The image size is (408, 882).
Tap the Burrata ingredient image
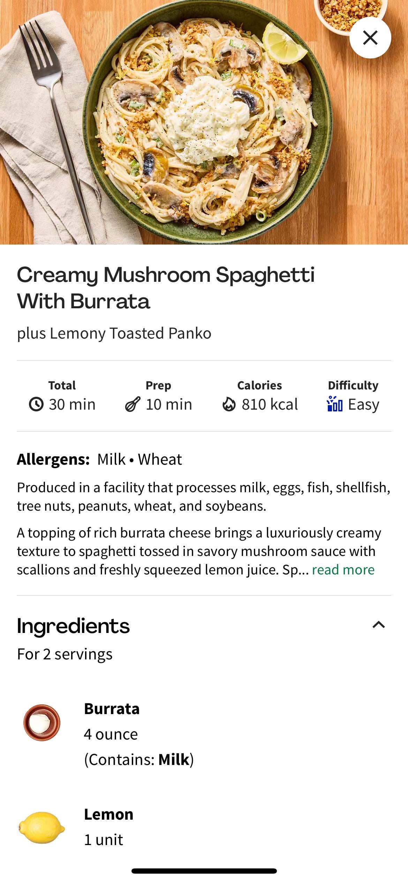[x=42, y=722]
